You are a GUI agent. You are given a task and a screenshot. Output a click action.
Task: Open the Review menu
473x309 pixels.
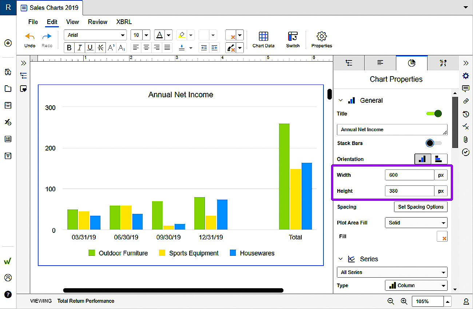(98, 22)
